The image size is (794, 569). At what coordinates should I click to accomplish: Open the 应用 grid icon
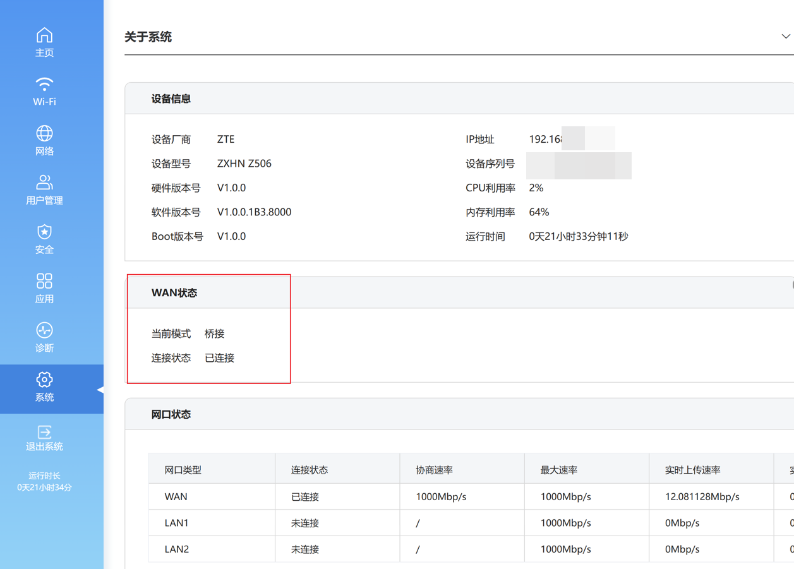pyautogui.click(x=44, y=281)
